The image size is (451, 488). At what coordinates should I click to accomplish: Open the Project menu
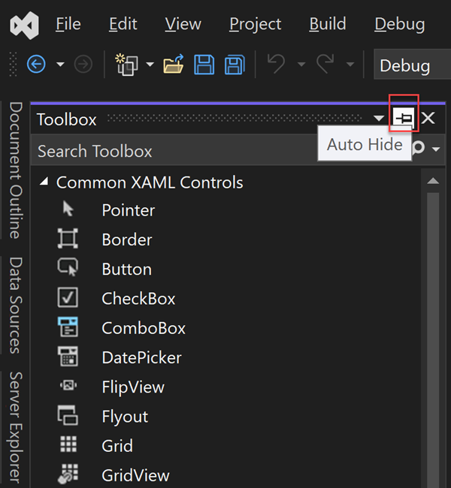pyautogui.click(x=256, y=25)
